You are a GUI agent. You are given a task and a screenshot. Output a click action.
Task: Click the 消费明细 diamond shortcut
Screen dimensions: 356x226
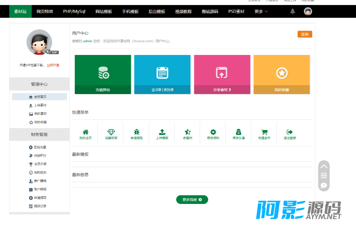[111, 134]
